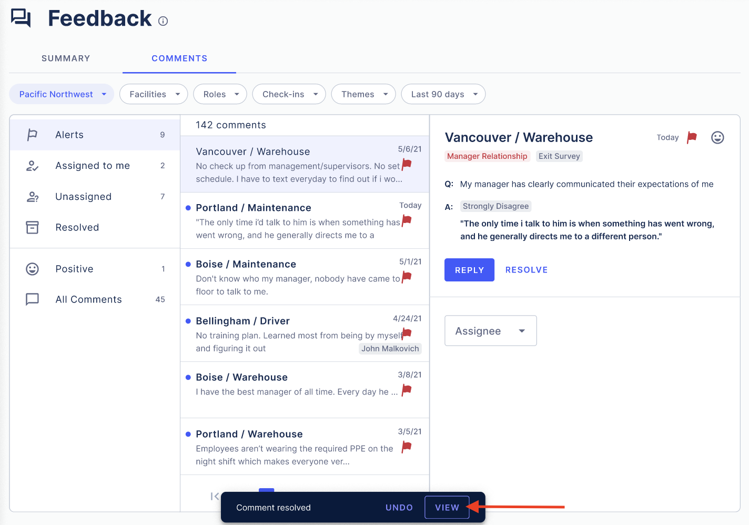Viewport: 749px width, 525px height.
Task: Open the Check-ins filter dropdown
Action: coord(289,94)
